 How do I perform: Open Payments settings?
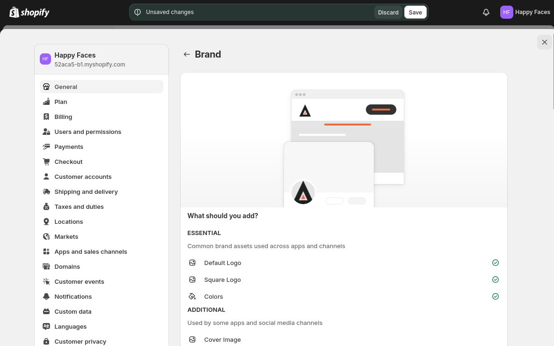102,147
